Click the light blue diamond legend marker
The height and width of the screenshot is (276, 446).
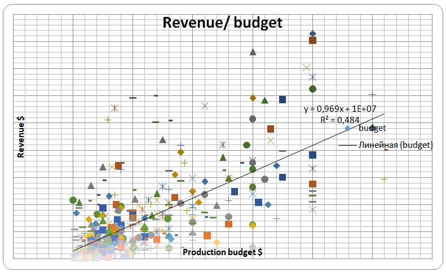(x=348, y=129)
